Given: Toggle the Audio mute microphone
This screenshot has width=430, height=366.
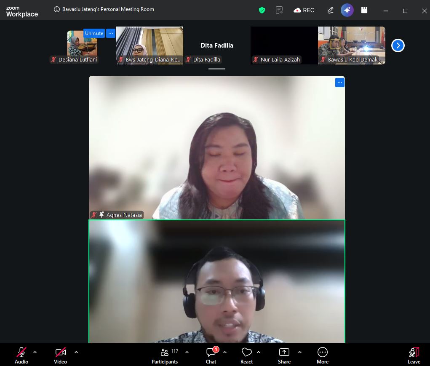Looking at the screenshot, I should pyautogui.click(x=21, y=355).
